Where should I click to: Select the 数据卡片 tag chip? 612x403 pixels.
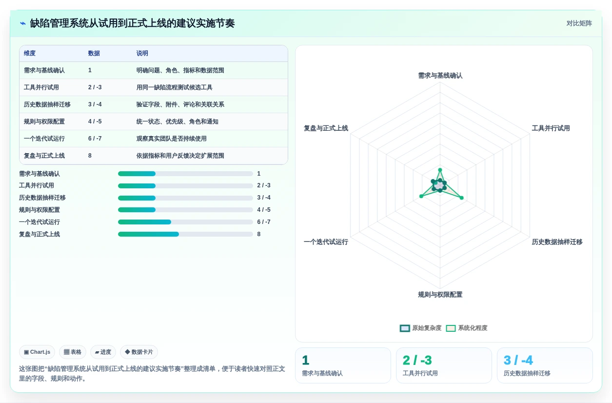coord(139,352)
